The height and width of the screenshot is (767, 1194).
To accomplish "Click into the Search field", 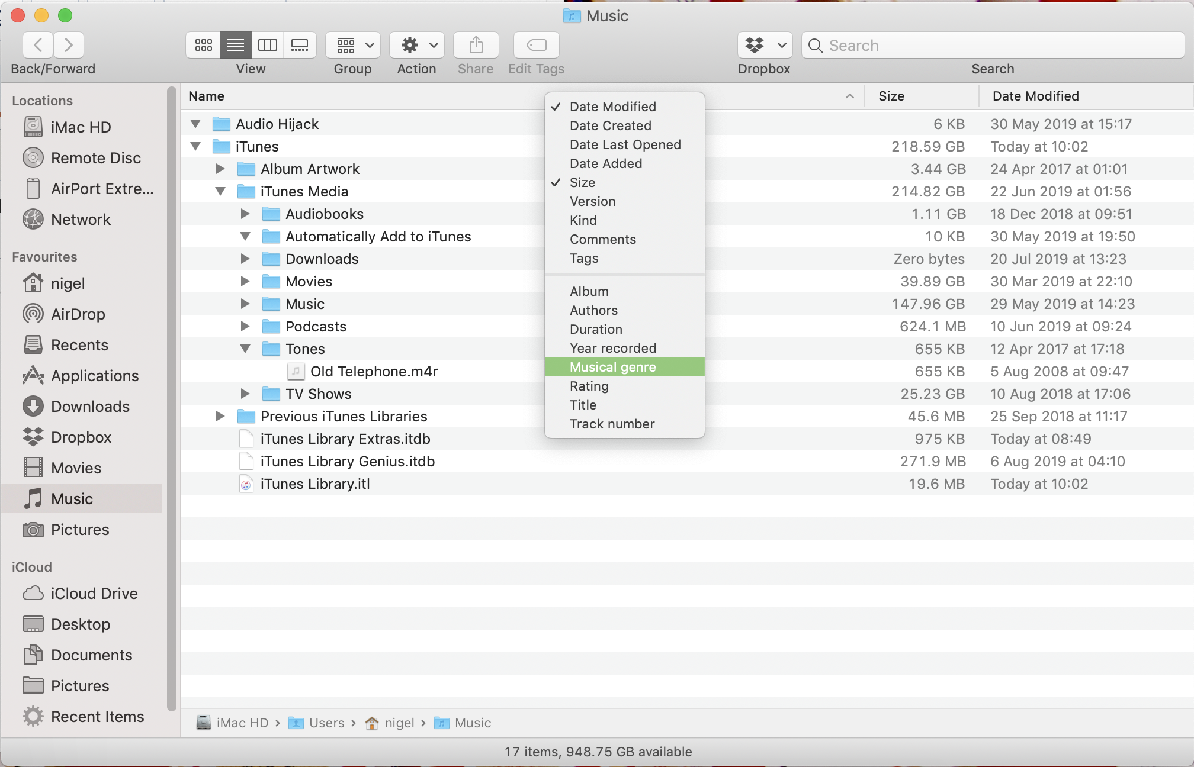I will (x=993, y=45).
